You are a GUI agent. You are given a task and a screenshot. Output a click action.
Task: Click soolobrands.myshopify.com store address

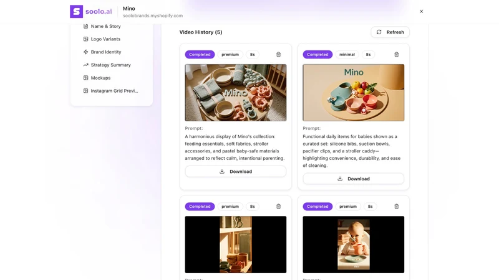coord(153,16)
